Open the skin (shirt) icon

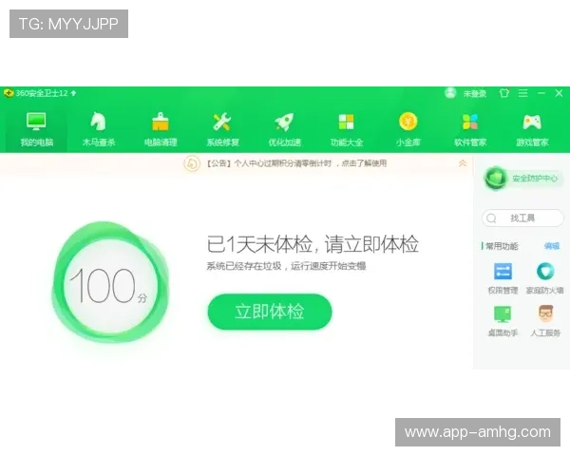pos(503,93)
